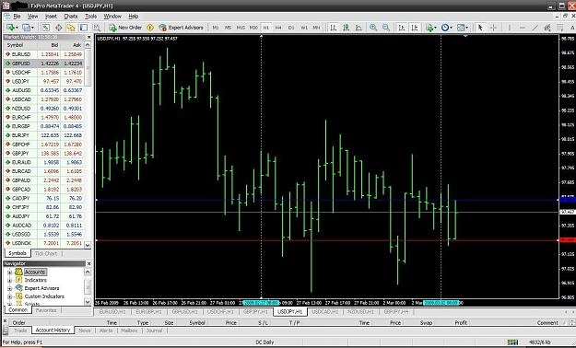The image size is (576, 348).
Task: Zoom in on the chart
Action: [x=373, y=28]
